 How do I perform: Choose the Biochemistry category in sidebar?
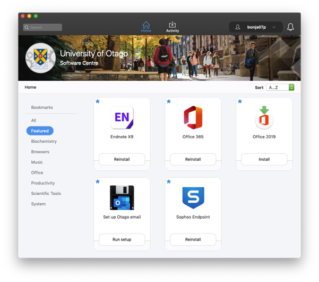click(44, 142)
